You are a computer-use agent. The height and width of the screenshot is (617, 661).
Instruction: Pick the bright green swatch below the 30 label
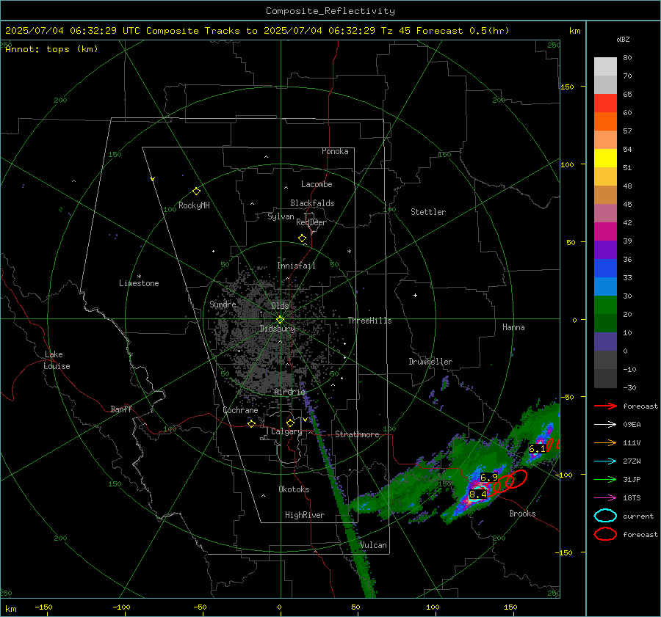click(x=605, y=305)
